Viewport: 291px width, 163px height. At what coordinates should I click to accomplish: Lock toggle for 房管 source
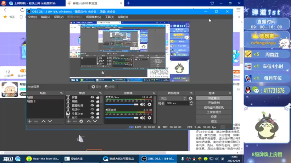(x=97, y=97)
